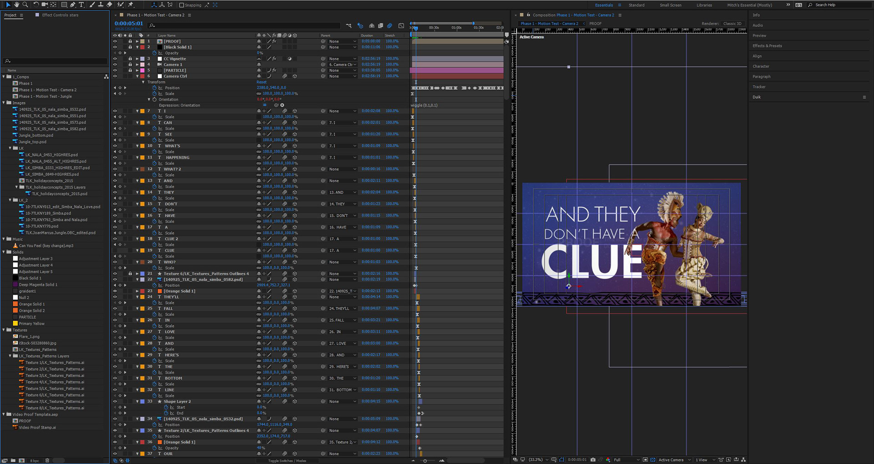Click the pink label of PARTICLE layer
The image size is (874, 464).
tap(142, 70)
